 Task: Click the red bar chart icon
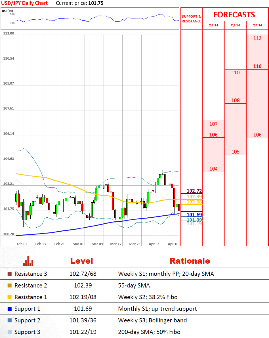coord(28,261)
